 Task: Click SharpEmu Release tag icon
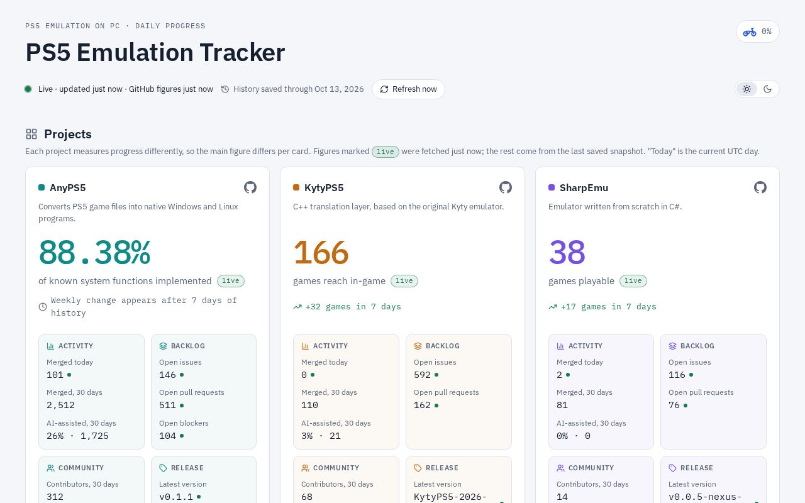tap(672, 468)
